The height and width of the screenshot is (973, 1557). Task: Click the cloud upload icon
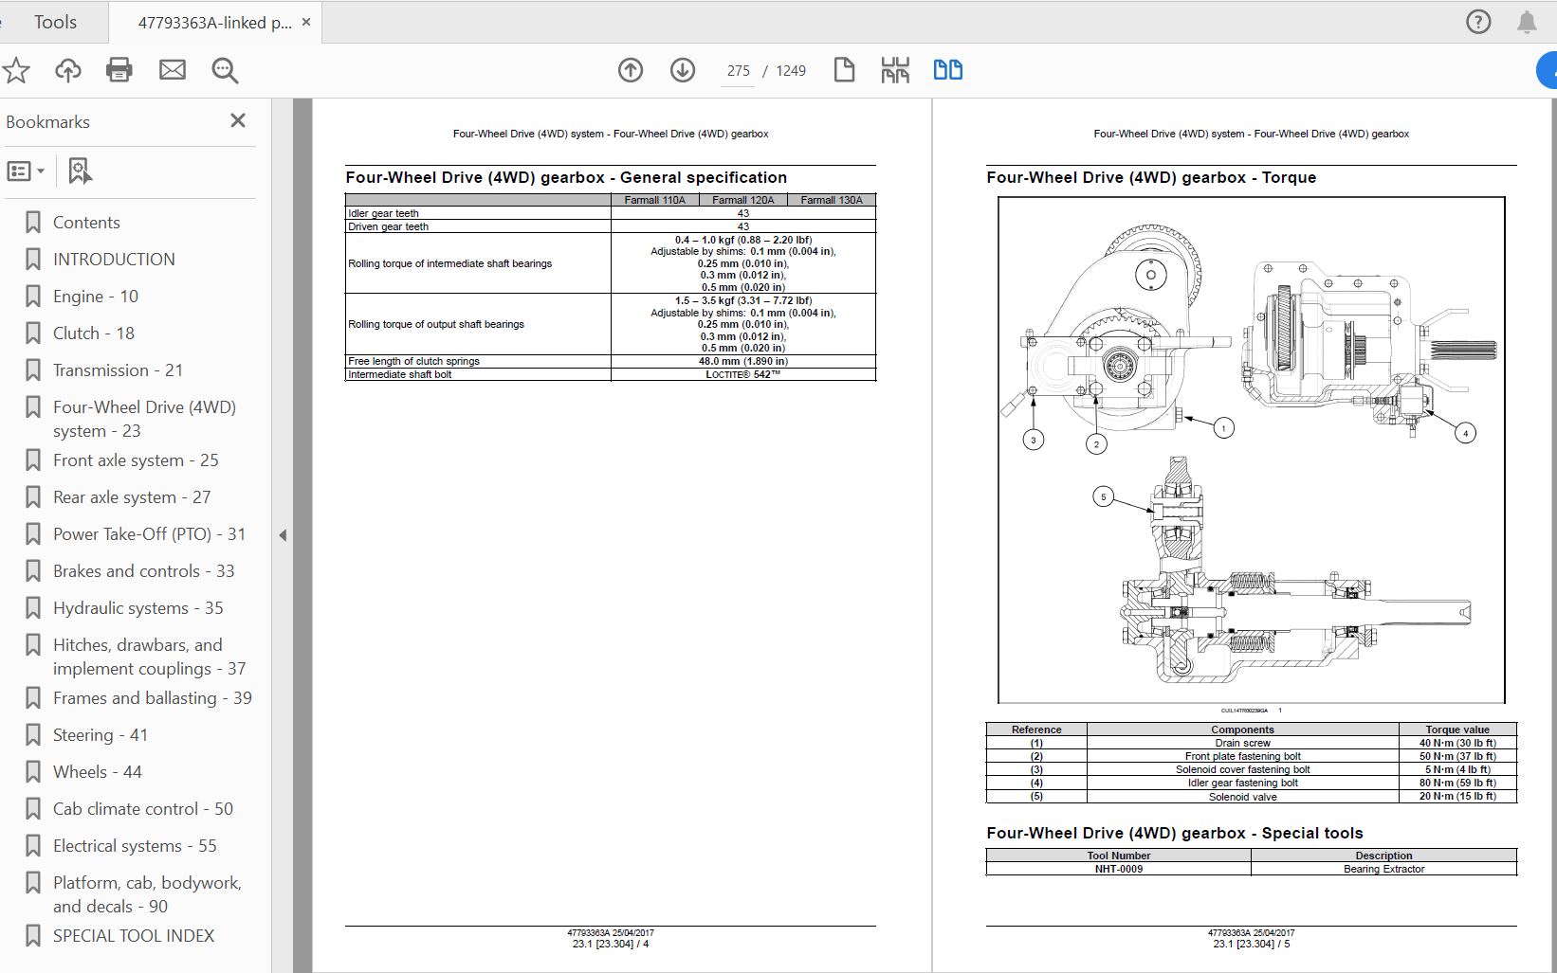click(67, 70)
